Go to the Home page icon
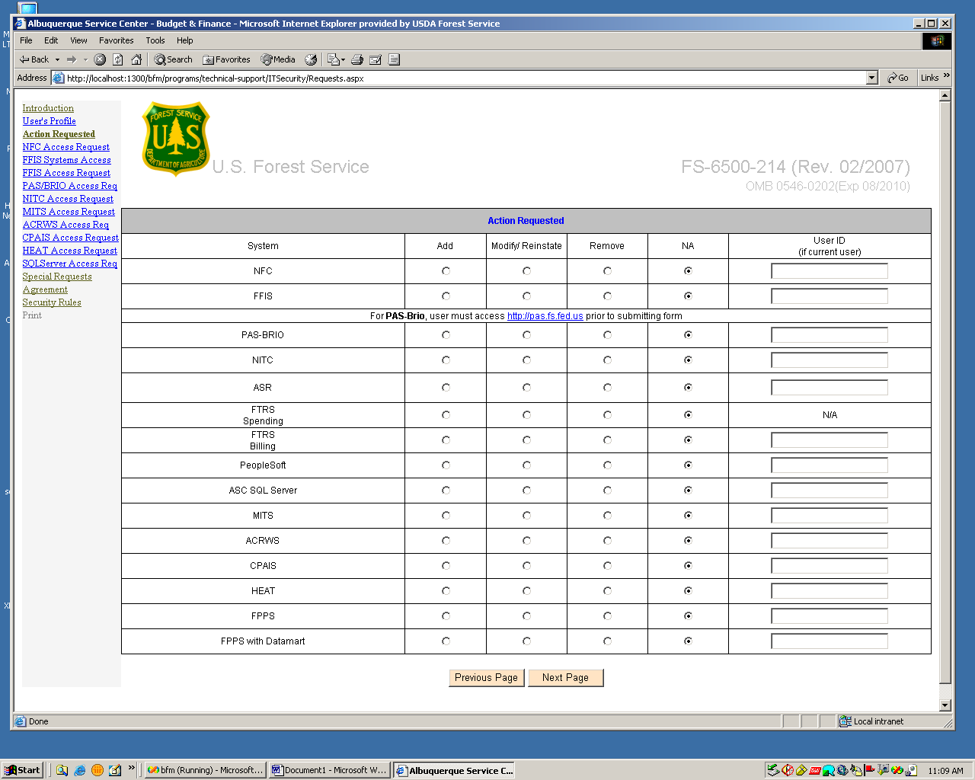The width and height of the screenshot is (975, 780). (x=136, y=59)
